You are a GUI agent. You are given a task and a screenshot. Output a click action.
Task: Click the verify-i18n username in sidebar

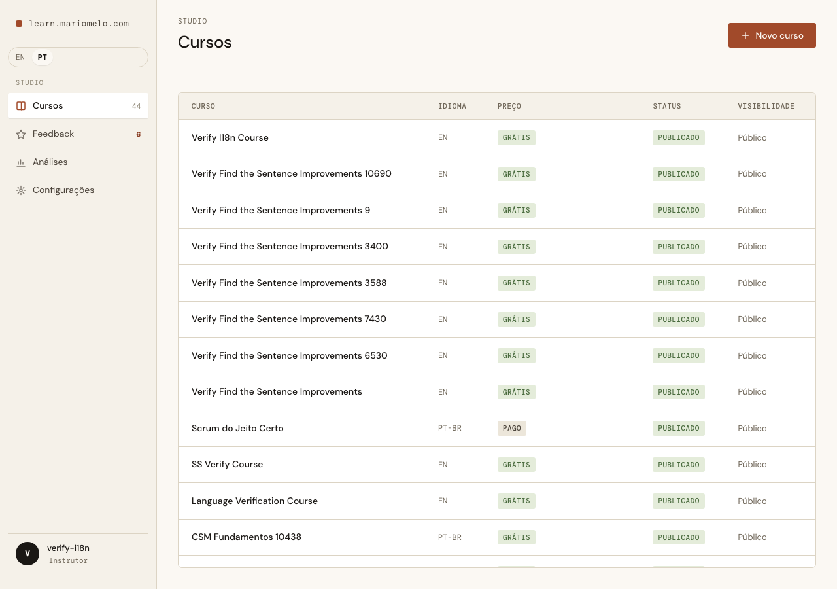(x=68, y=548)
